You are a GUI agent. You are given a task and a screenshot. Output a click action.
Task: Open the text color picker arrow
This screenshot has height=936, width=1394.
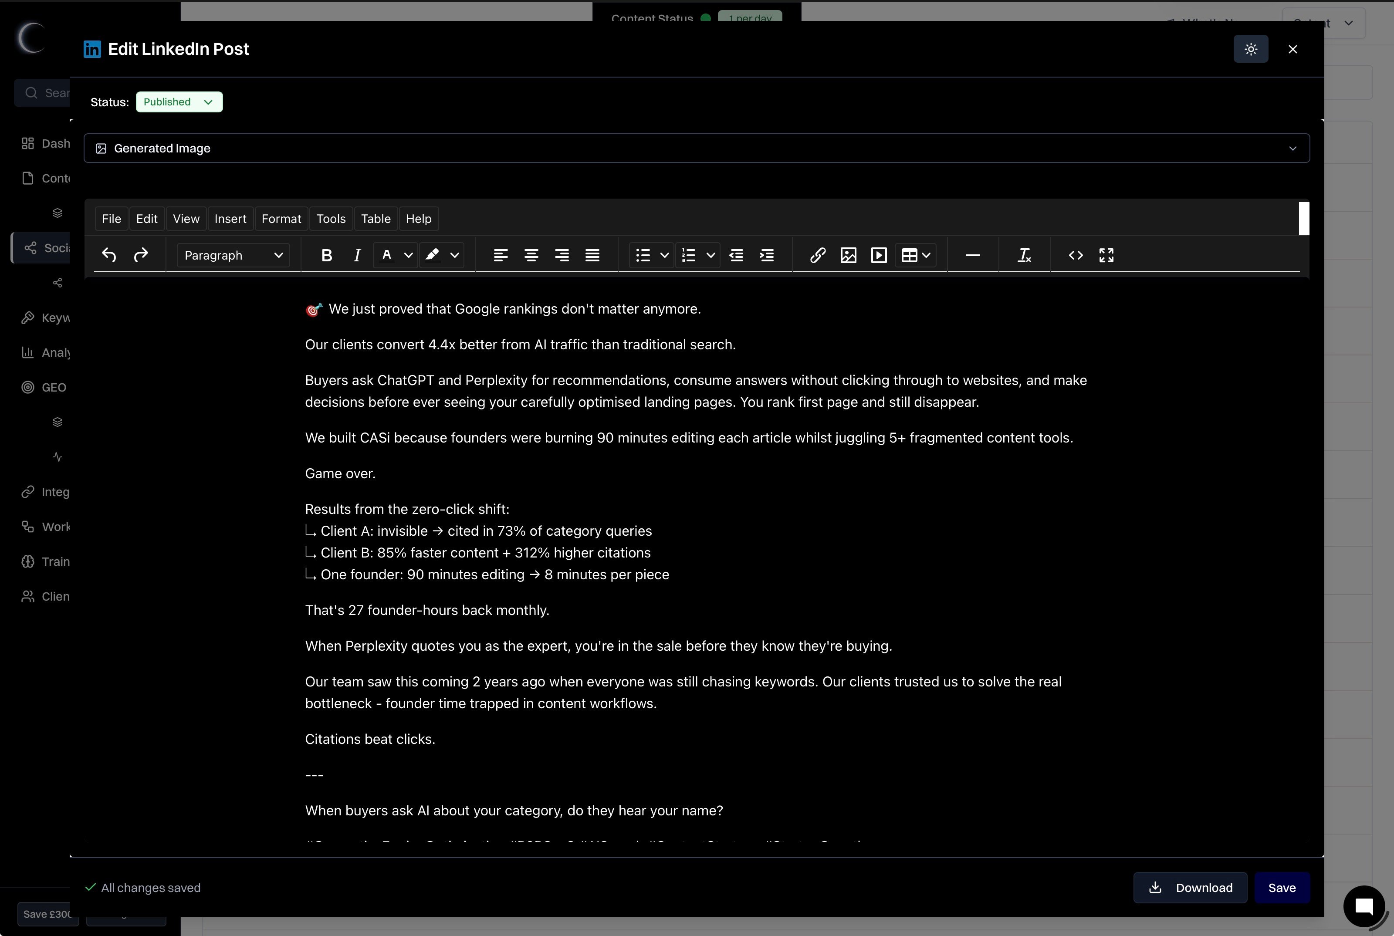pos(408,255)
